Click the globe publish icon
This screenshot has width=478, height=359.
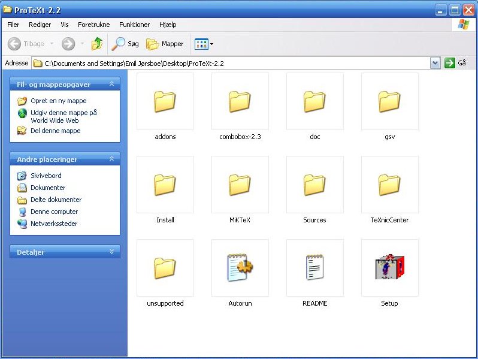click(x=22, y=113)
